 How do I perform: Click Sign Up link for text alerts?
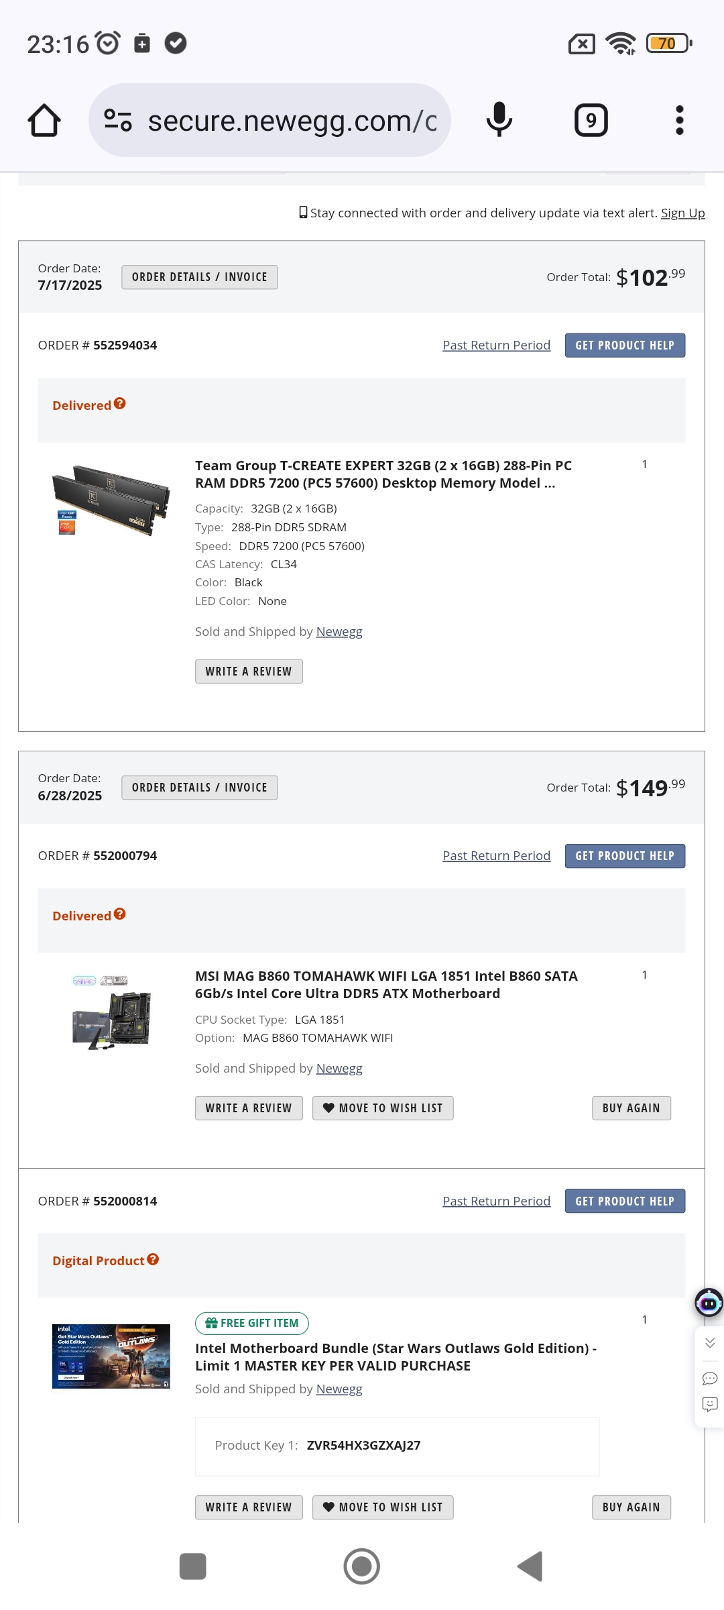682,213
